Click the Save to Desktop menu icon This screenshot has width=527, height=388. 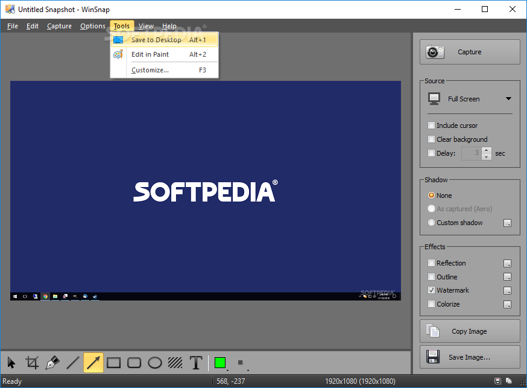(x=118, y=40)
